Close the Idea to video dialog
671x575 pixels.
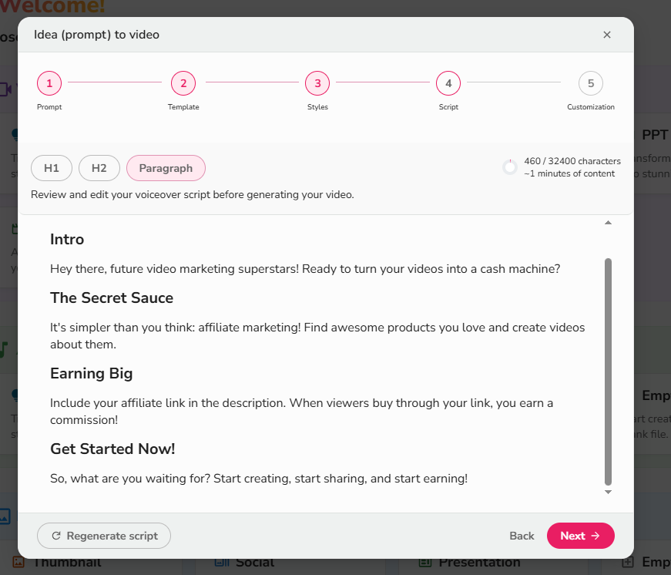coord(607,35)
